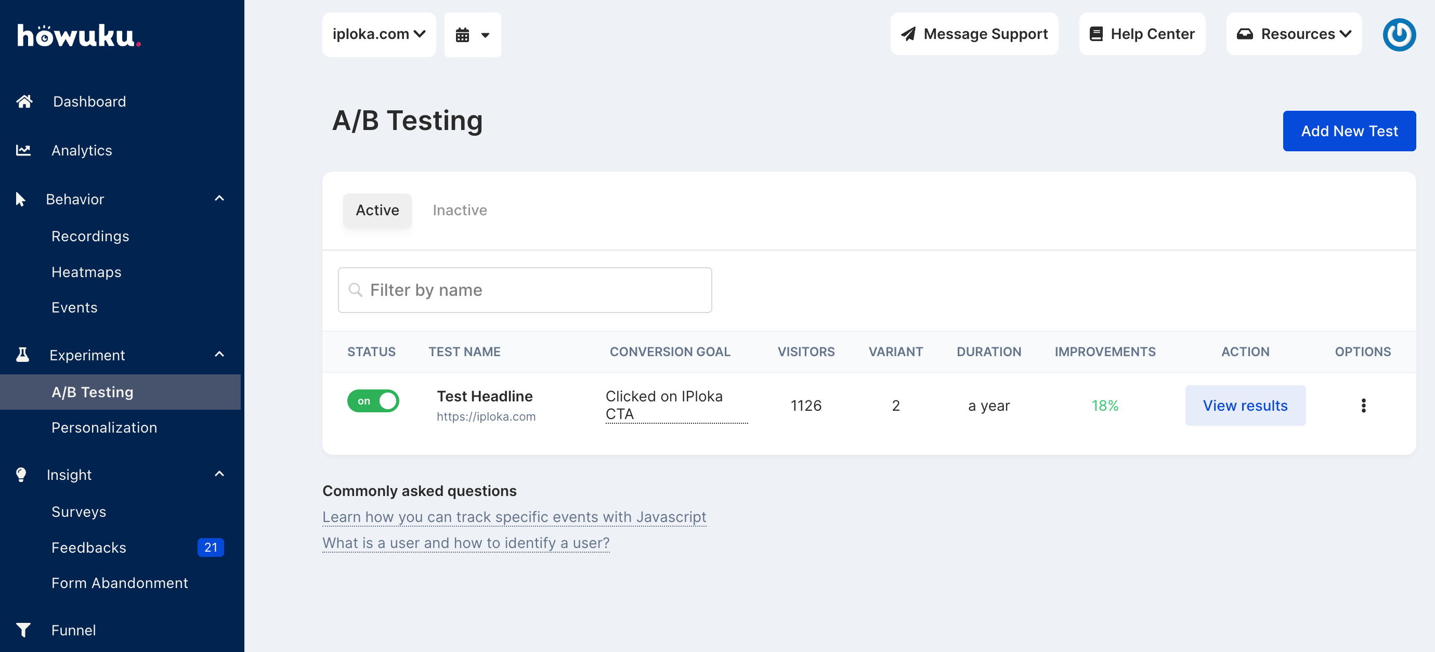Click the Filter by name field

coord(525,290)
